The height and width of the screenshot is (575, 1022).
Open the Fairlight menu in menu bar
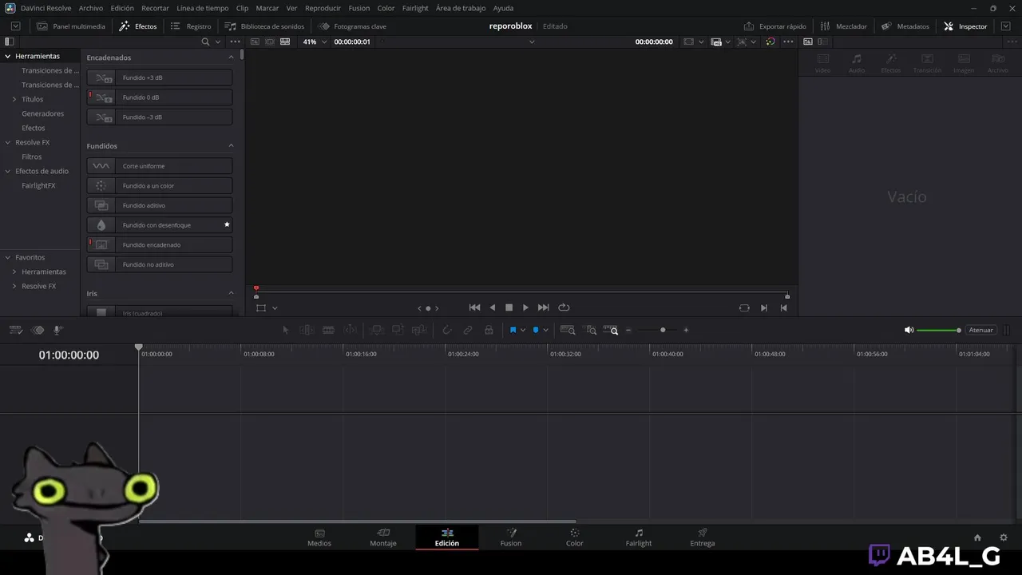[x=415, y=8]
